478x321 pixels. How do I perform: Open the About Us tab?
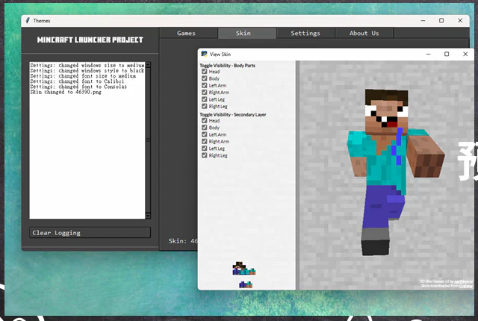[x=364, y=33]
